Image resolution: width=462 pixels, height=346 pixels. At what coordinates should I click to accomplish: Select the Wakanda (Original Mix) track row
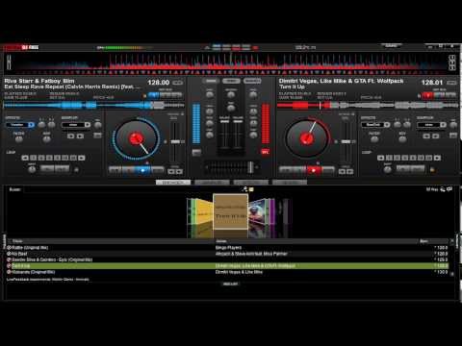point(227,272)
